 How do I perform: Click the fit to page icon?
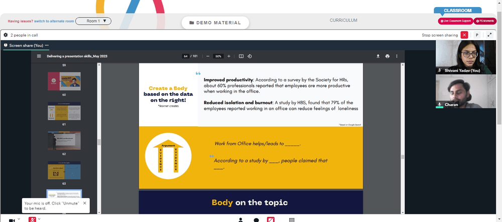click(241, 56)
